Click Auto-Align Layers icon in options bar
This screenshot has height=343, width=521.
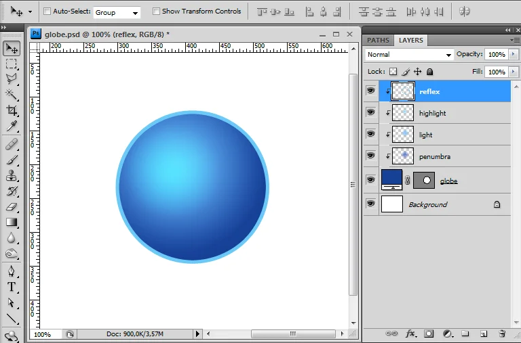point(465,12)
